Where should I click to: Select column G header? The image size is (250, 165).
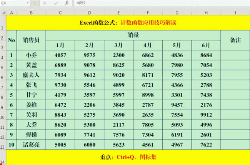(x=177, y=13)
